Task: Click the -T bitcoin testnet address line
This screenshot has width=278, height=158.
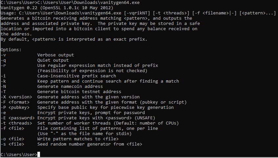Action: coord(79,92)
